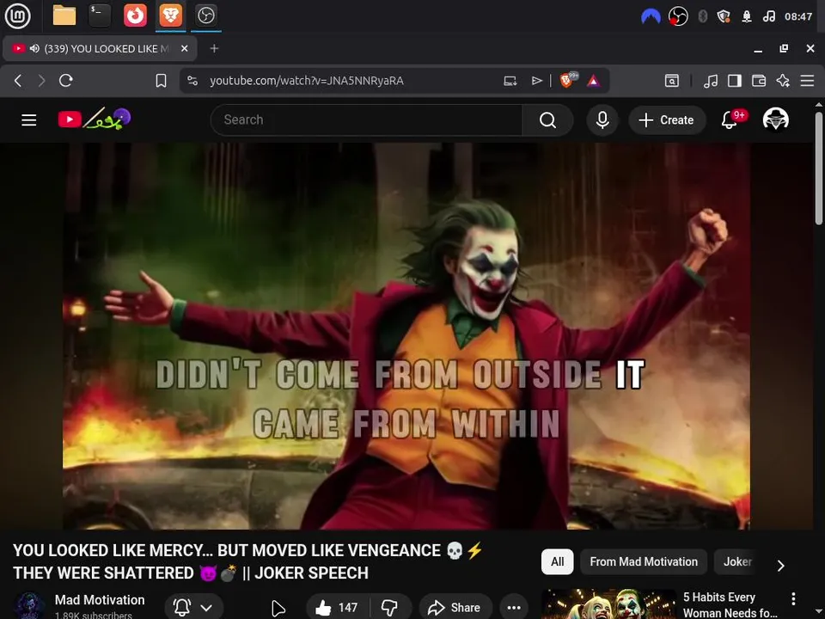Open the subscription notification bell dropdown

193,608
